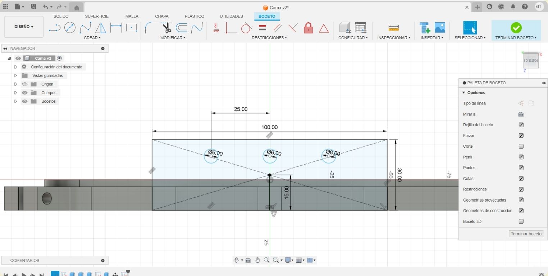Apply the Equal constraint
The height and width of the screenshot is (276, 548).
pyautogui.click(x=262, y=28)
